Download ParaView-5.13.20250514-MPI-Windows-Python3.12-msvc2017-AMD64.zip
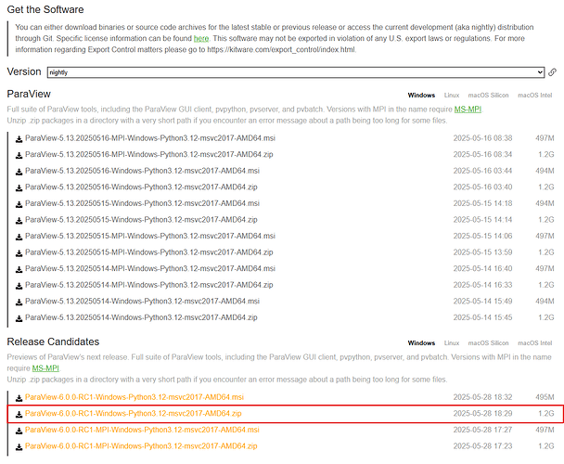 (x=149, y=285)
